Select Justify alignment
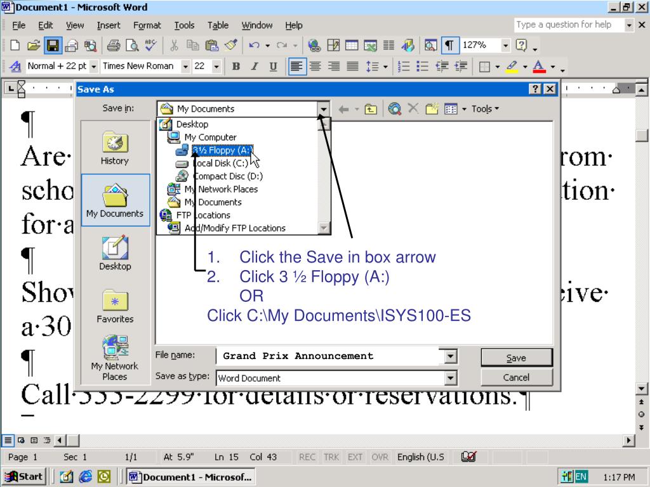This screenshot has width=650, height=487. (353, 66)
